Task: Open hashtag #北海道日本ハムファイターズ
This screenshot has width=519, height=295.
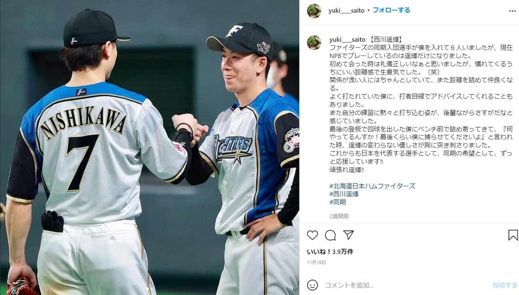Action: point(372,186)
